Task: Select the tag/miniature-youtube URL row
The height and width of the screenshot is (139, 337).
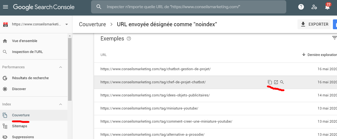Action: [x=216, y=108]
